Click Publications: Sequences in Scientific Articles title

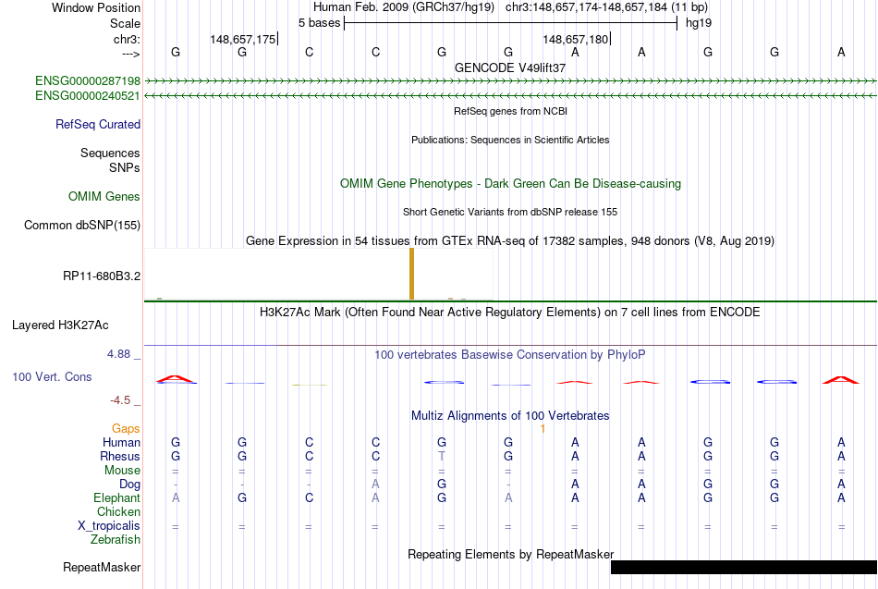pyautogui.click(x=510, y=141)
